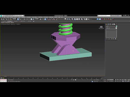Switch to the Freeform ribbon tab
This screenshot has height=97, width=130.
point(9,21)
